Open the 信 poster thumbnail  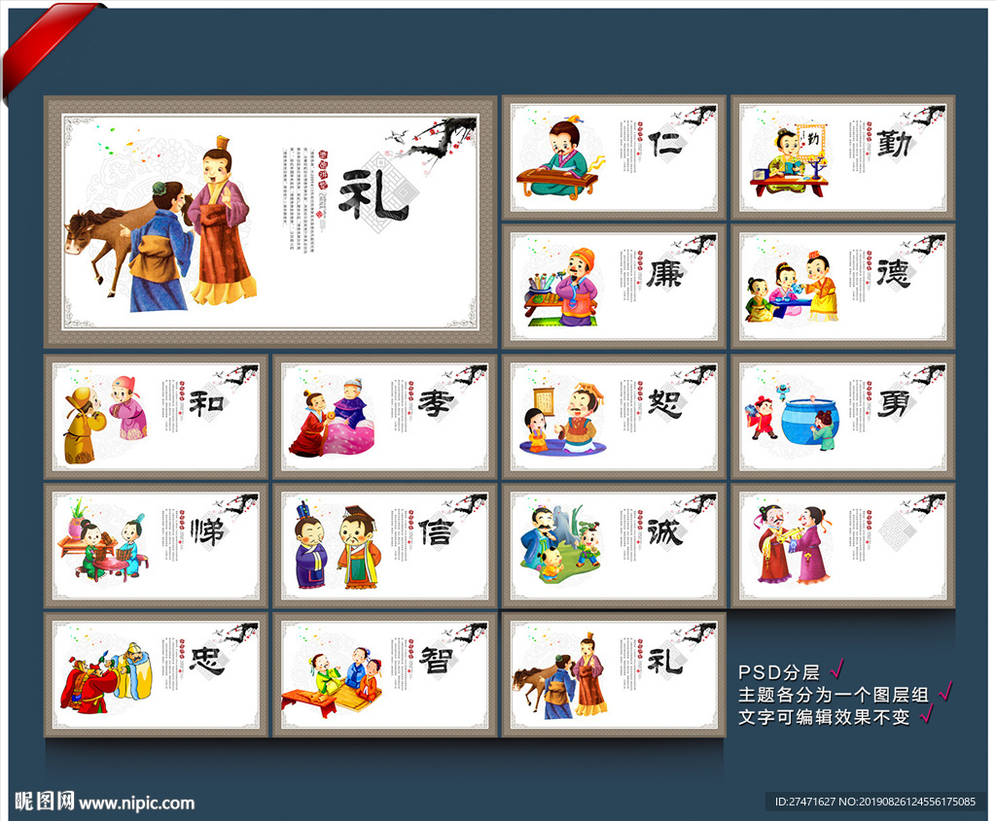[x=385, y=546]
